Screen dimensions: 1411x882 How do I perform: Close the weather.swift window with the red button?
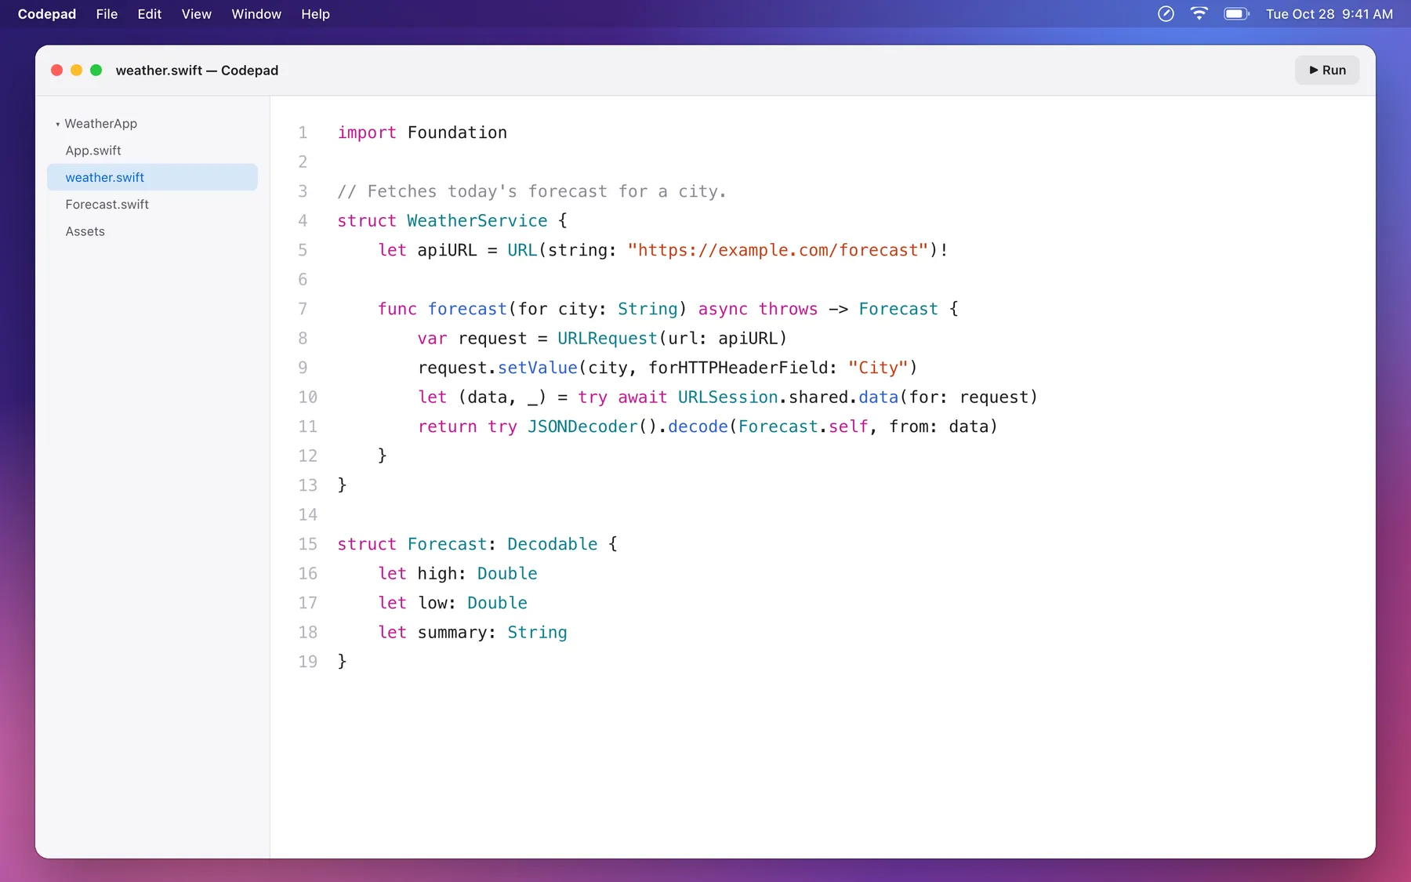pos(56,70)
